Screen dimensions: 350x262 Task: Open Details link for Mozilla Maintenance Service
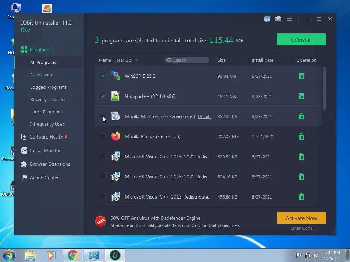pyautogui.click(x=204, y=117)
